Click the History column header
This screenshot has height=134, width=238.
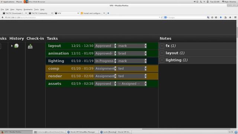pos(17,38)
